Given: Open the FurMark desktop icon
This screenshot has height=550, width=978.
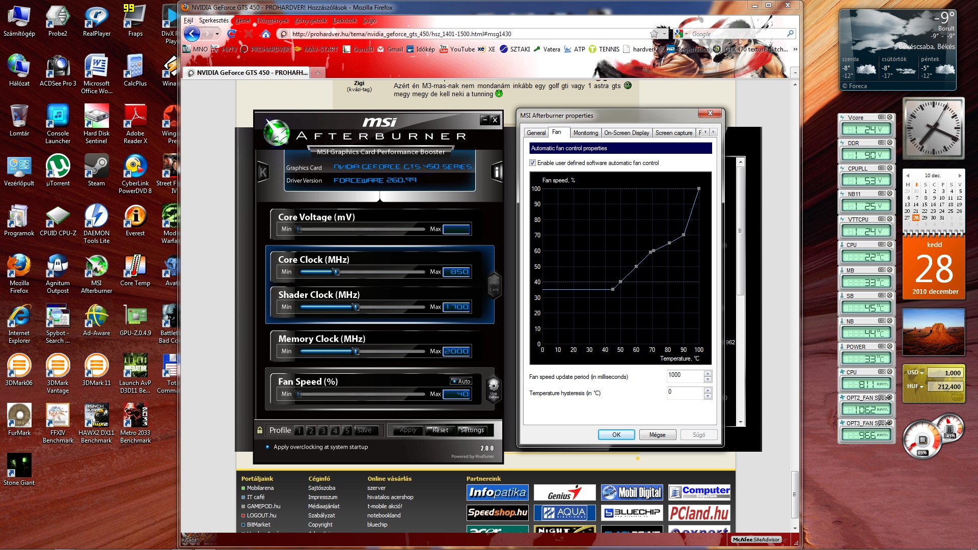Looking at the screenshot, I should pyautogui.click(x=19, y=420).
